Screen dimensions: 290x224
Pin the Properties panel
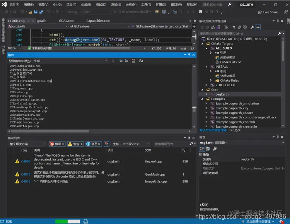tap(278, 137)
